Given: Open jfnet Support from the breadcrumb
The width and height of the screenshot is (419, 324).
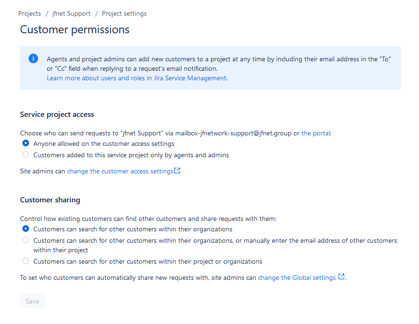Looking at the screenshot, I should pyautogui.click(x=71, y=13).
